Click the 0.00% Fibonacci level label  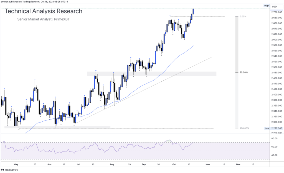tap(243, 16)
